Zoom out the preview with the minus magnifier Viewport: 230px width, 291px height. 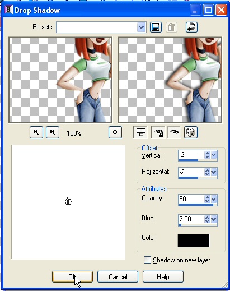coord(36,132)
